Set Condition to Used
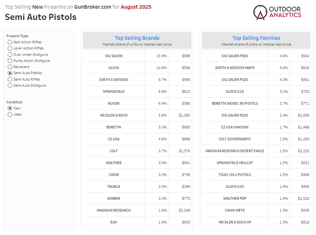The height and width of the screenshot is (235, 316). pos(10,114)
